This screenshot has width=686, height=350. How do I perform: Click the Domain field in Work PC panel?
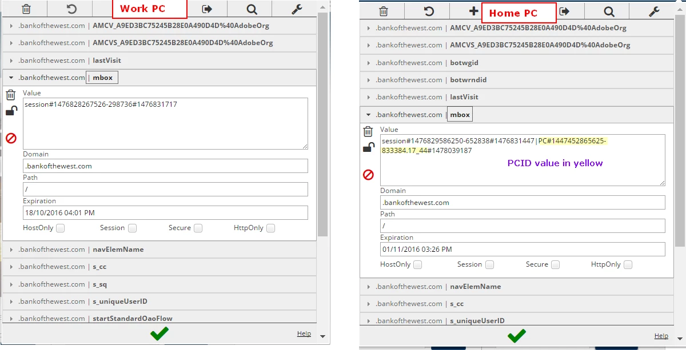165,166
